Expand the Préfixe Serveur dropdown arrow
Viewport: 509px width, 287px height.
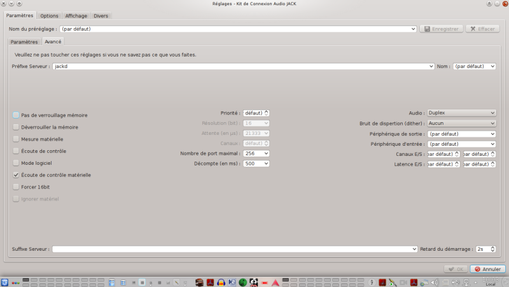(x=431, y=66)
